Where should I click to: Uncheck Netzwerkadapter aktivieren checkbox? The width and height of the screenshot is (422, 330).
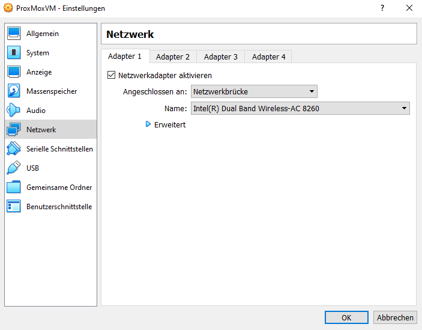111,75
